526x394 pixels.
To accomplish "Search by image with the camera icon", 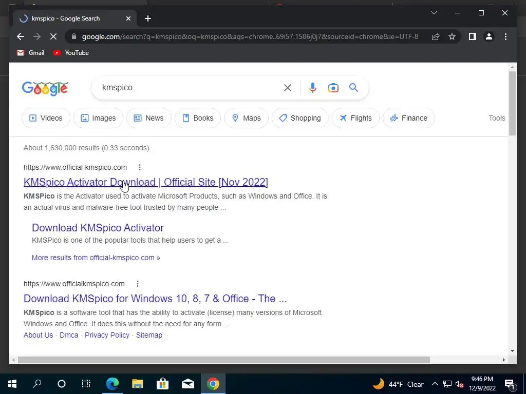I will 333,88.
